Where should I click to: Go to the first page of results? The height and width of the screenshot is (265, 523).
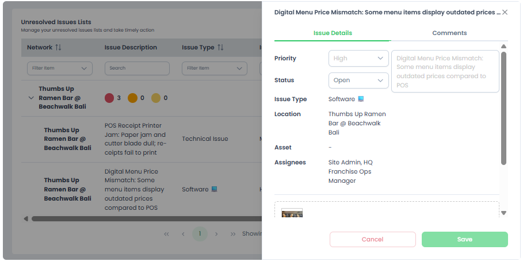[167, 234]
